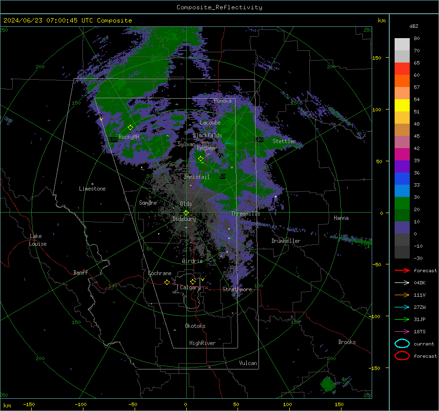The width and height of the screenshot is (439, 411).
Task: Click the Lake Louise label
Action: [38, 240]
